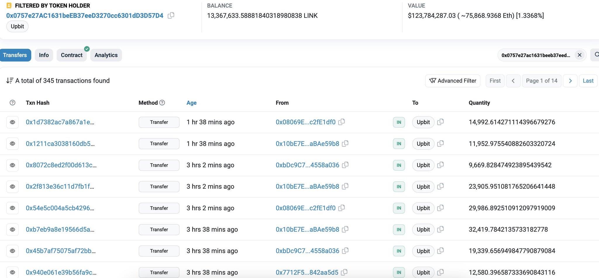Preview transaction 0xb7eb9a8e19566d5a with eye icon

[13, 230]
